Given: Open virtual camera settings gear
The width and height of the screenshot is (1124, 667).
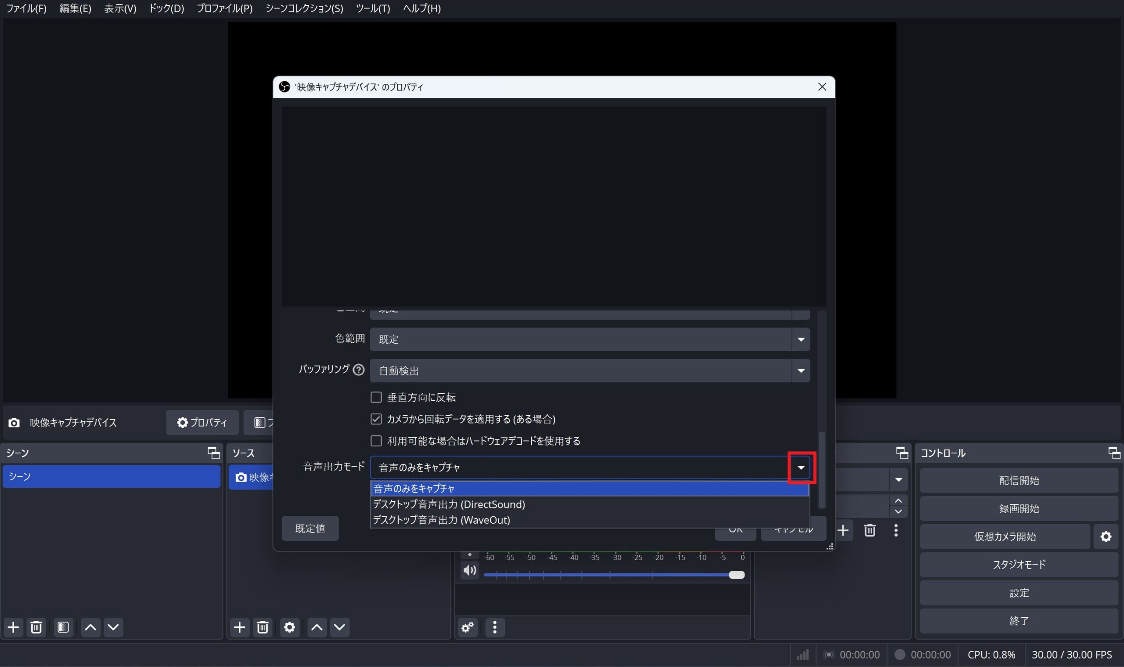Looking at the screenshot, I should [x=1106, y=536].
